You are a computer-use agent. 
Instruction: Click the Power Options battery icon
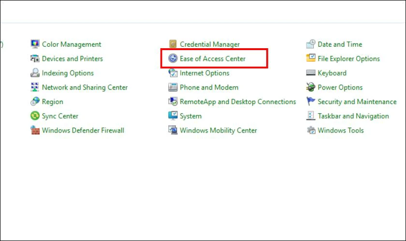tap(311, 87)
